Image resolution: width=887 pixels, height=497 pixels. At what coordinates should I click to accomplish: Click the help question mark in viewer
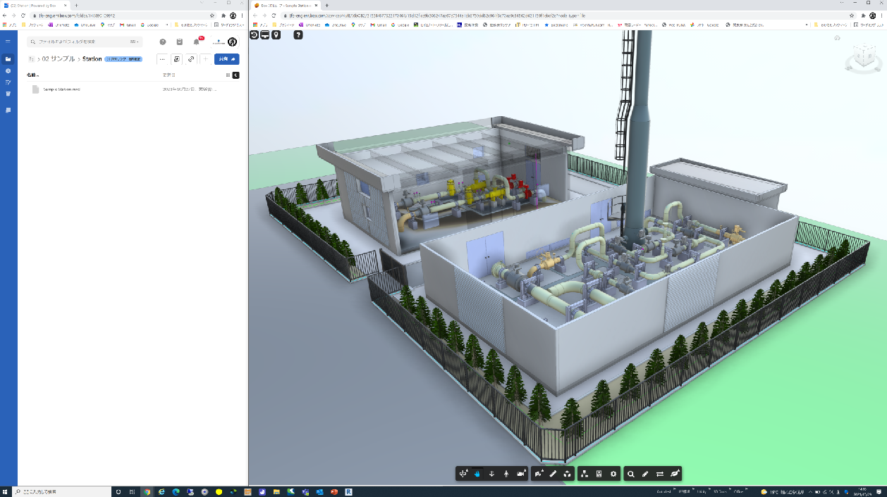[x=298, y=34]
